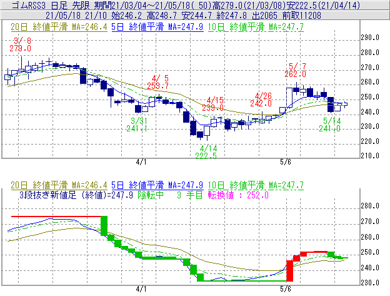Screen dimensions: 390x296
Task: Click the 5日 終値平滑 MA=247.9 legend in upper chart
Action: click(157, 27)
